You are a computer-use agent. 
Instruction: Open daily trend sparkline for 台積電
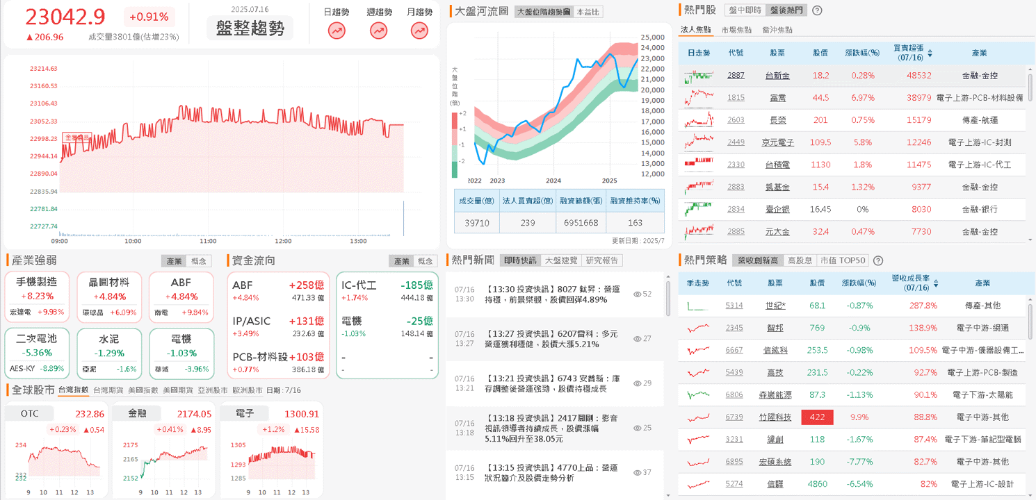[x=699, y=165]
